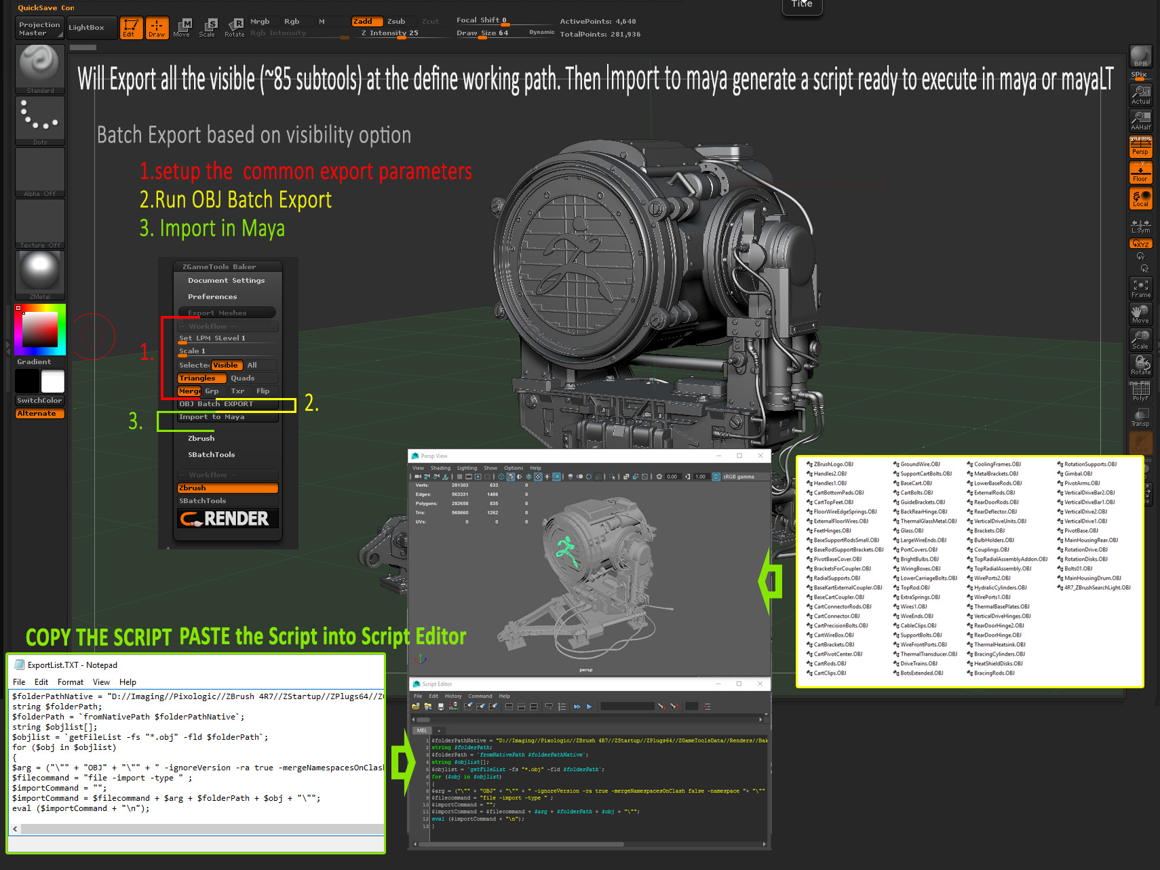This screenshot has width=1160, height=870.
Task: Open Notepad's View menu
Action: pyautogui.click(x=102, y=682)
